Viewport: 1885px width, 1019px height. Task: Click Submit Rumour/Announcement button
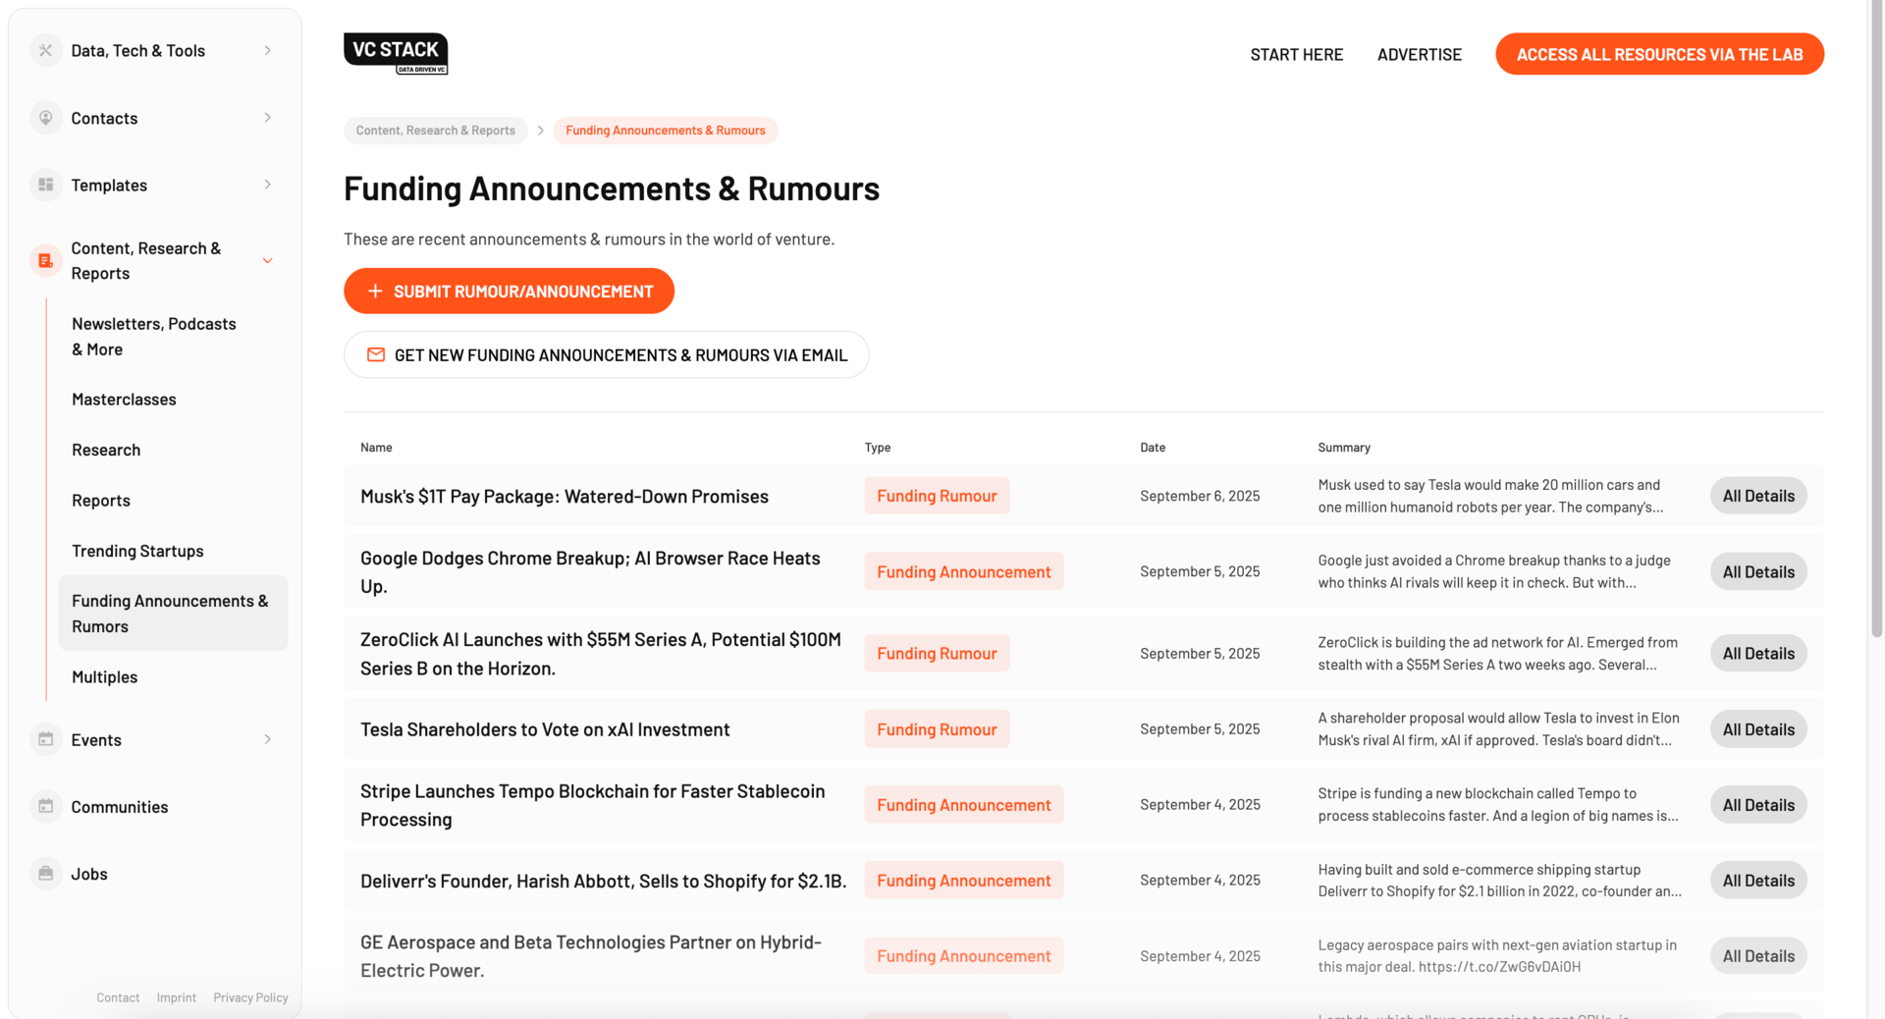(509, 291)
